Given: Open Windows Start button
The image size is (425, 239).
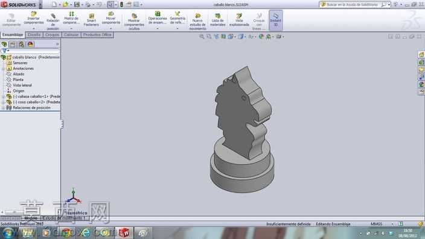Looking at the screenshot, I should [8, 233].
